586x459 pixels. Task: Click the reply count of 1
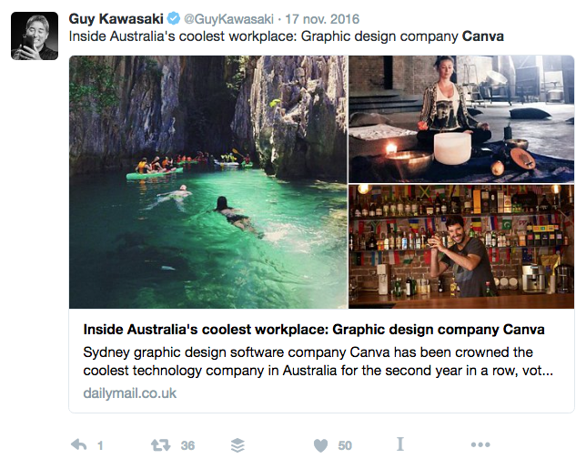100,445
